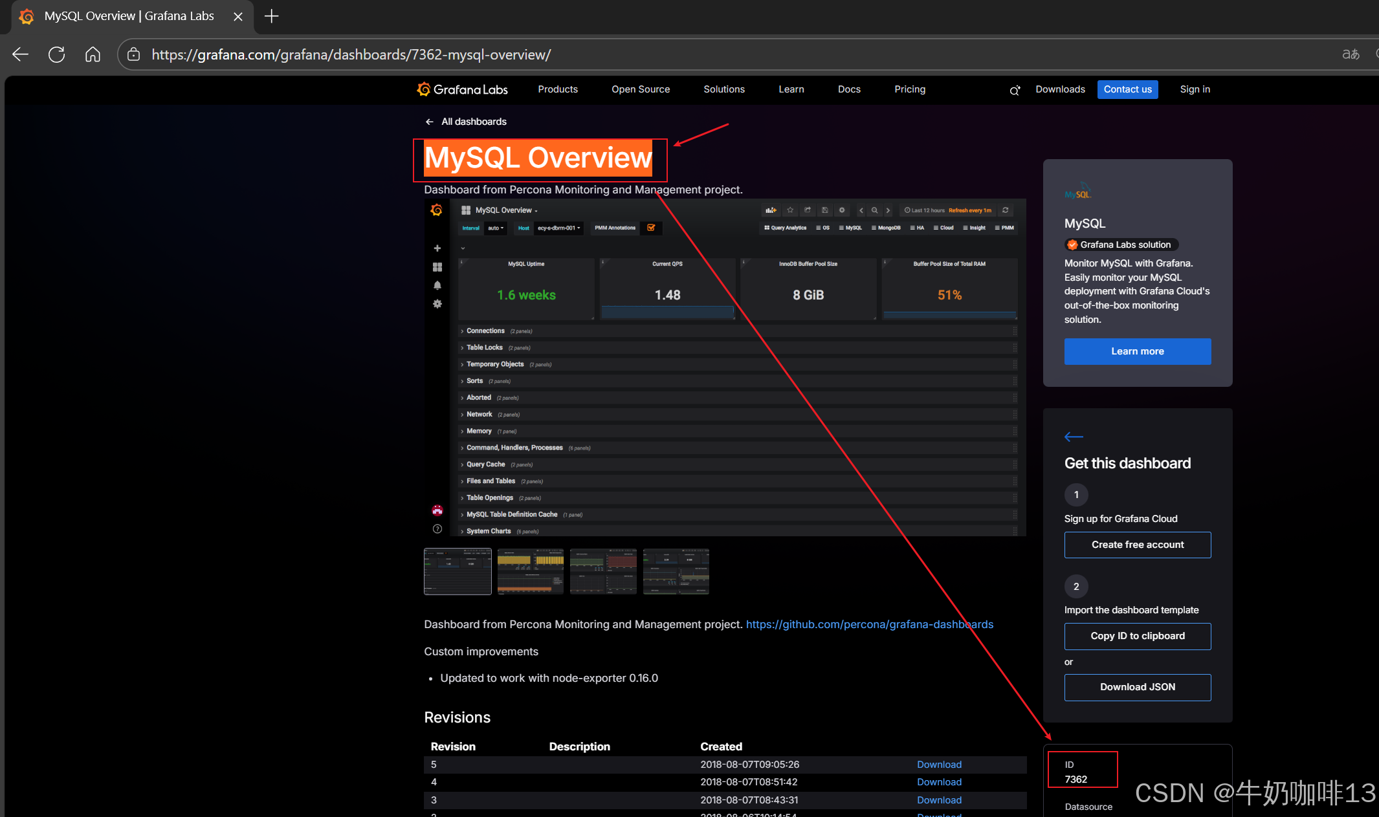Click the blue left arrow above Get this dashboard

coord(1074,437)
